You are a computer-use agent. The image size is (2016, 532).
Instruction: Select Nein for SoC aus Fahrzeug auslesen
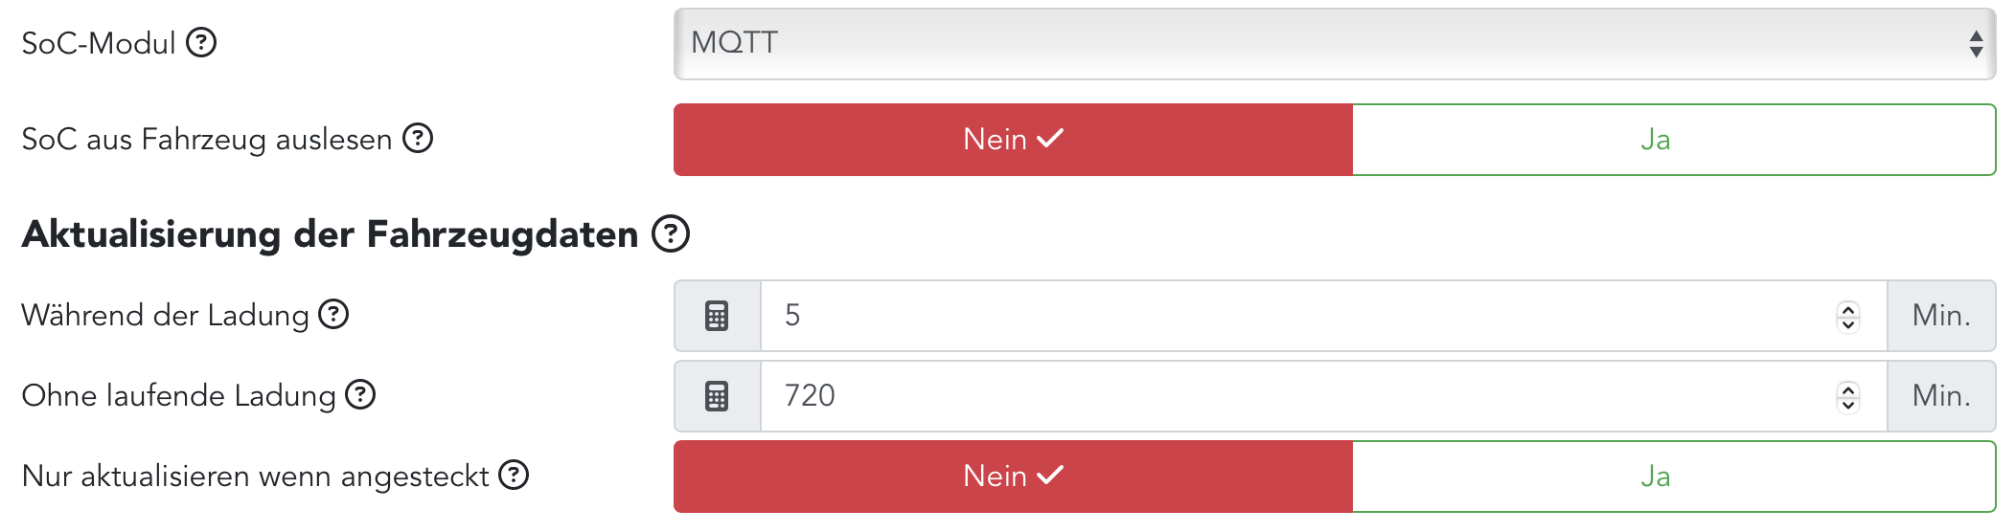coord(1013,140)
